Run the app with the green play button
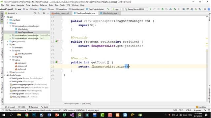The width and height of the screenshot is (211, 118). pos(150,9)
